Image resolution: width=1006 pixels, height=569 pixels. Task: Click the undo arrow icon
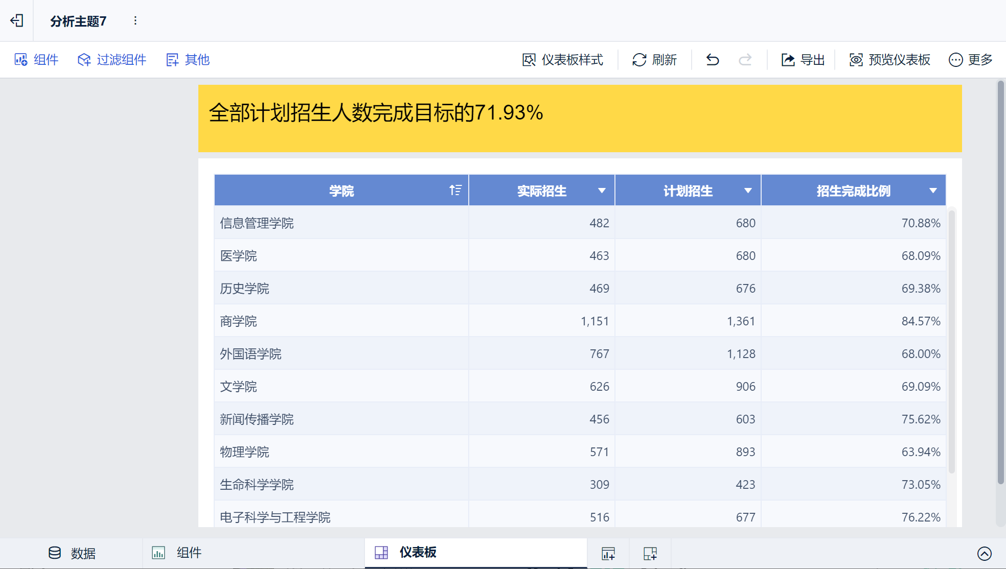pyautogui.click(x=713, y=60)
